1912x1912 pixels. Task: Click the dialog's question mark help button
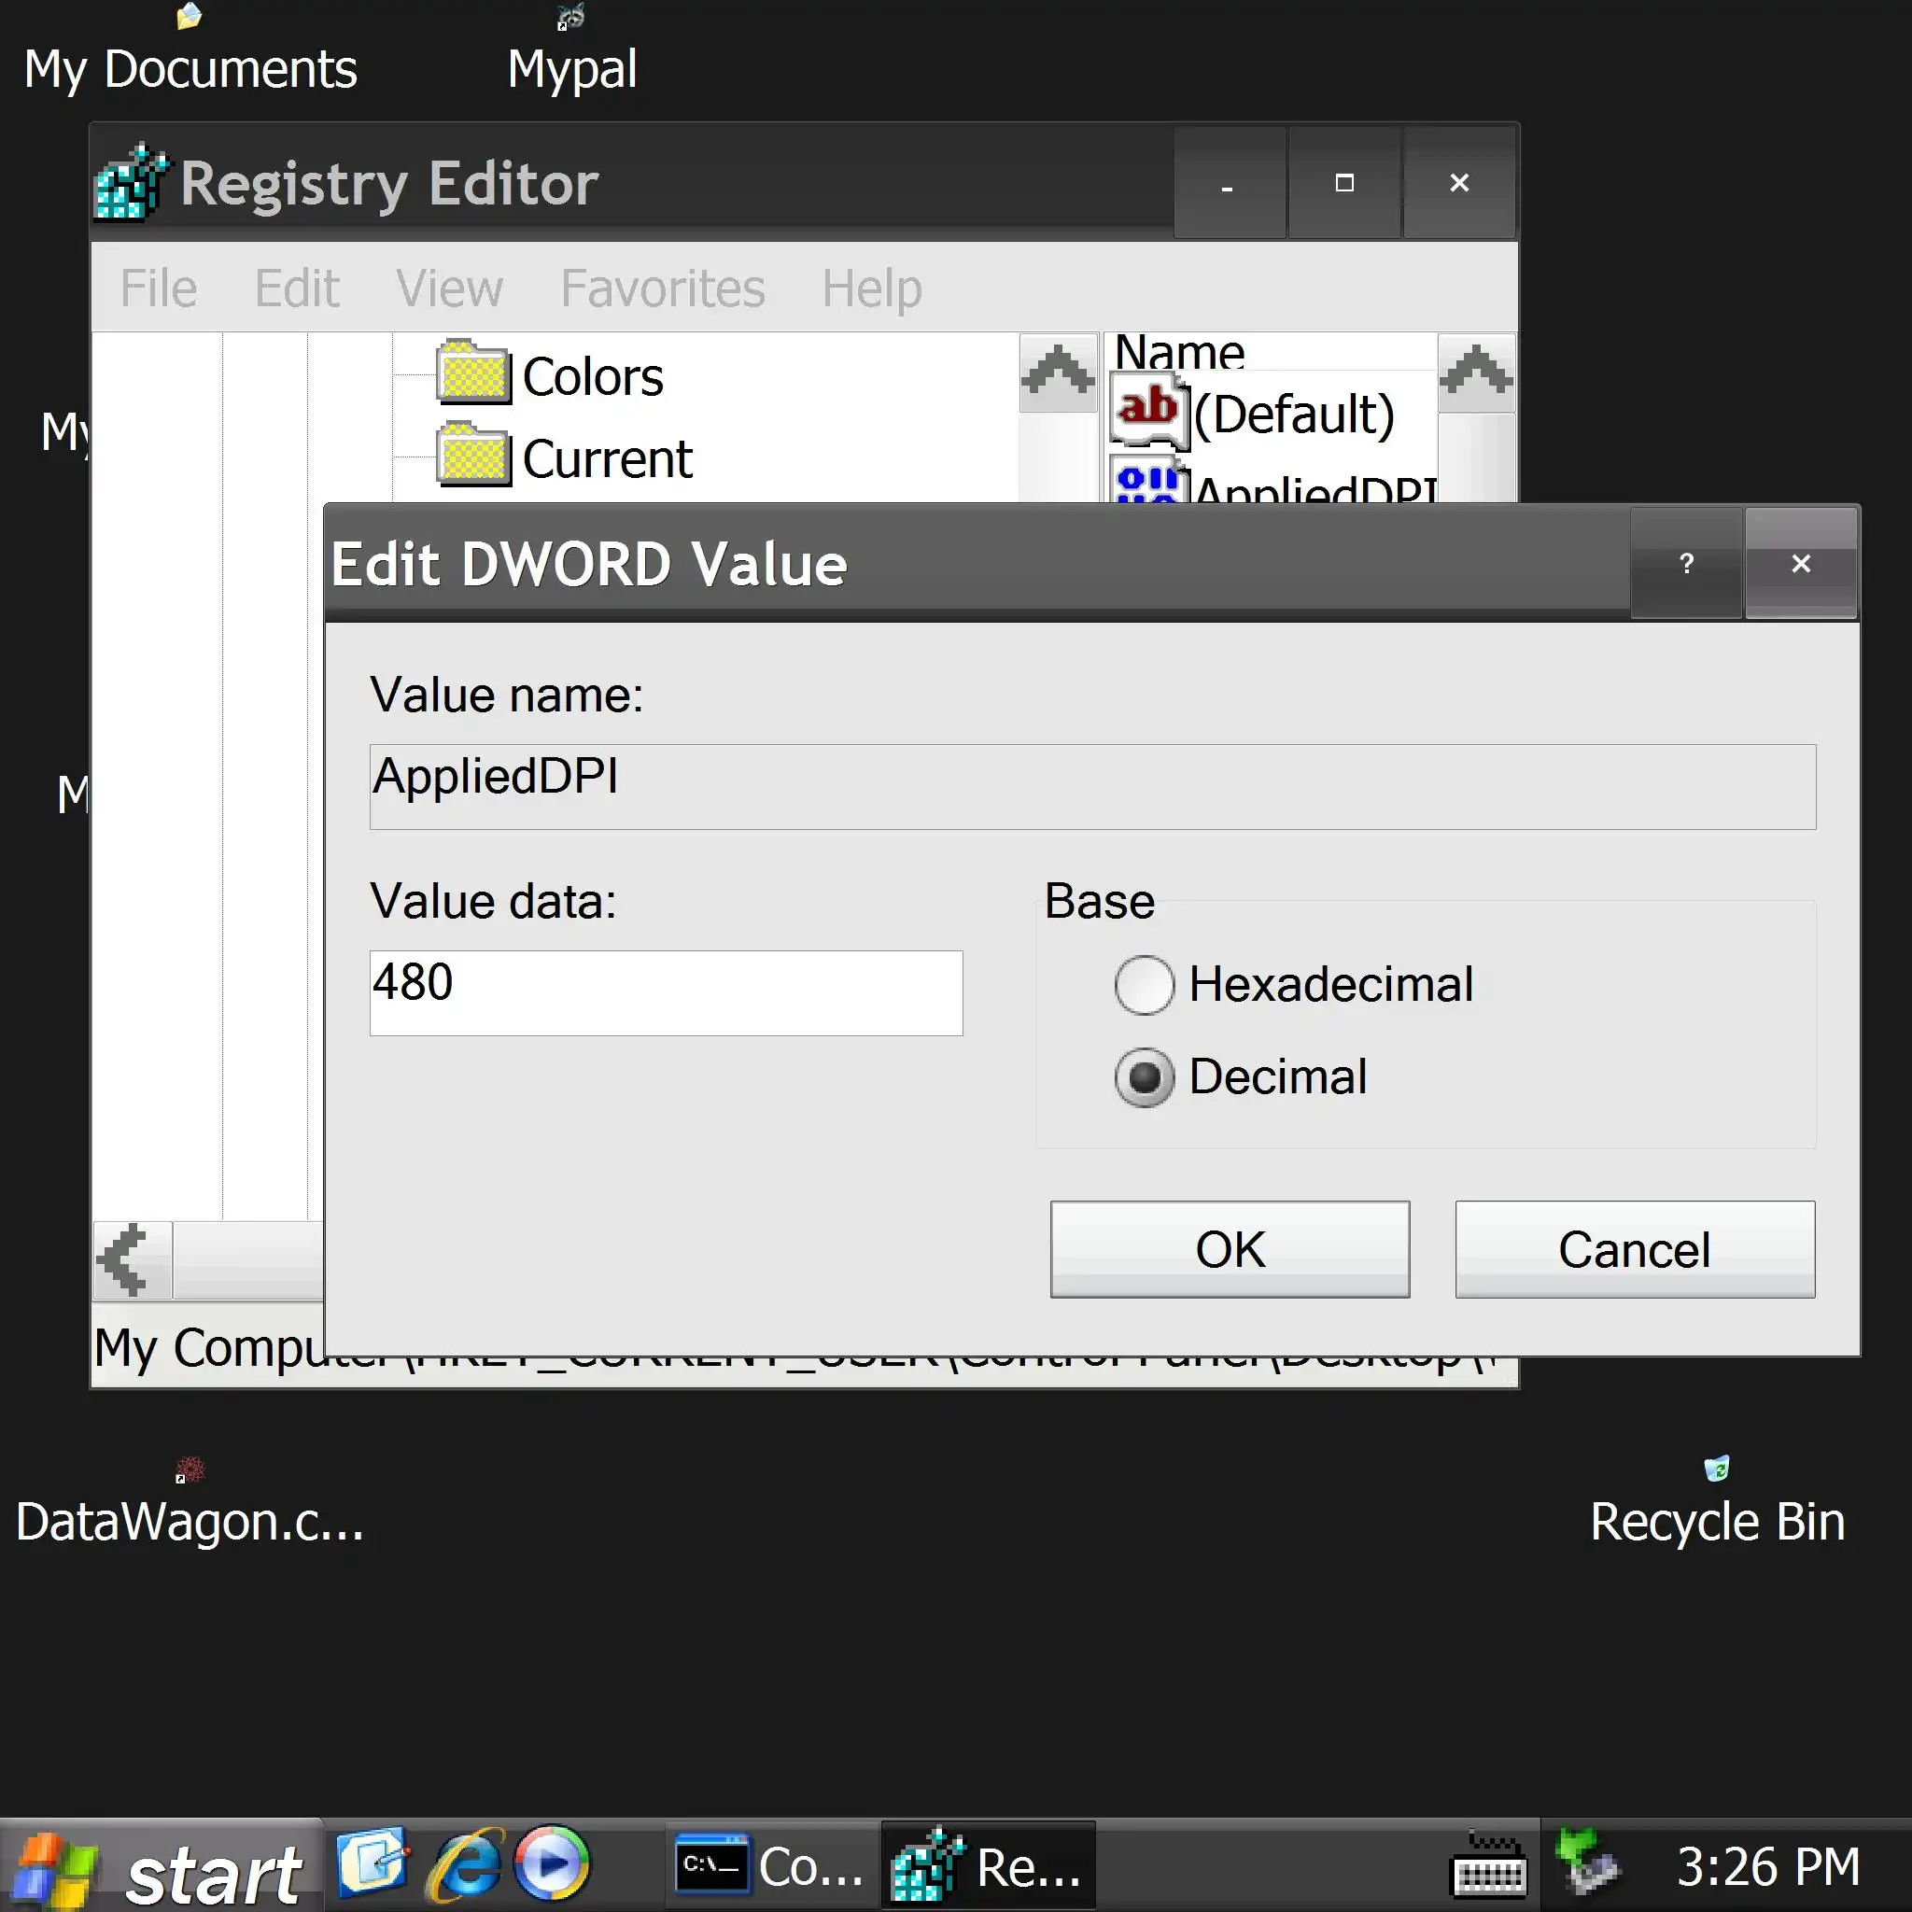[1685, 564]
